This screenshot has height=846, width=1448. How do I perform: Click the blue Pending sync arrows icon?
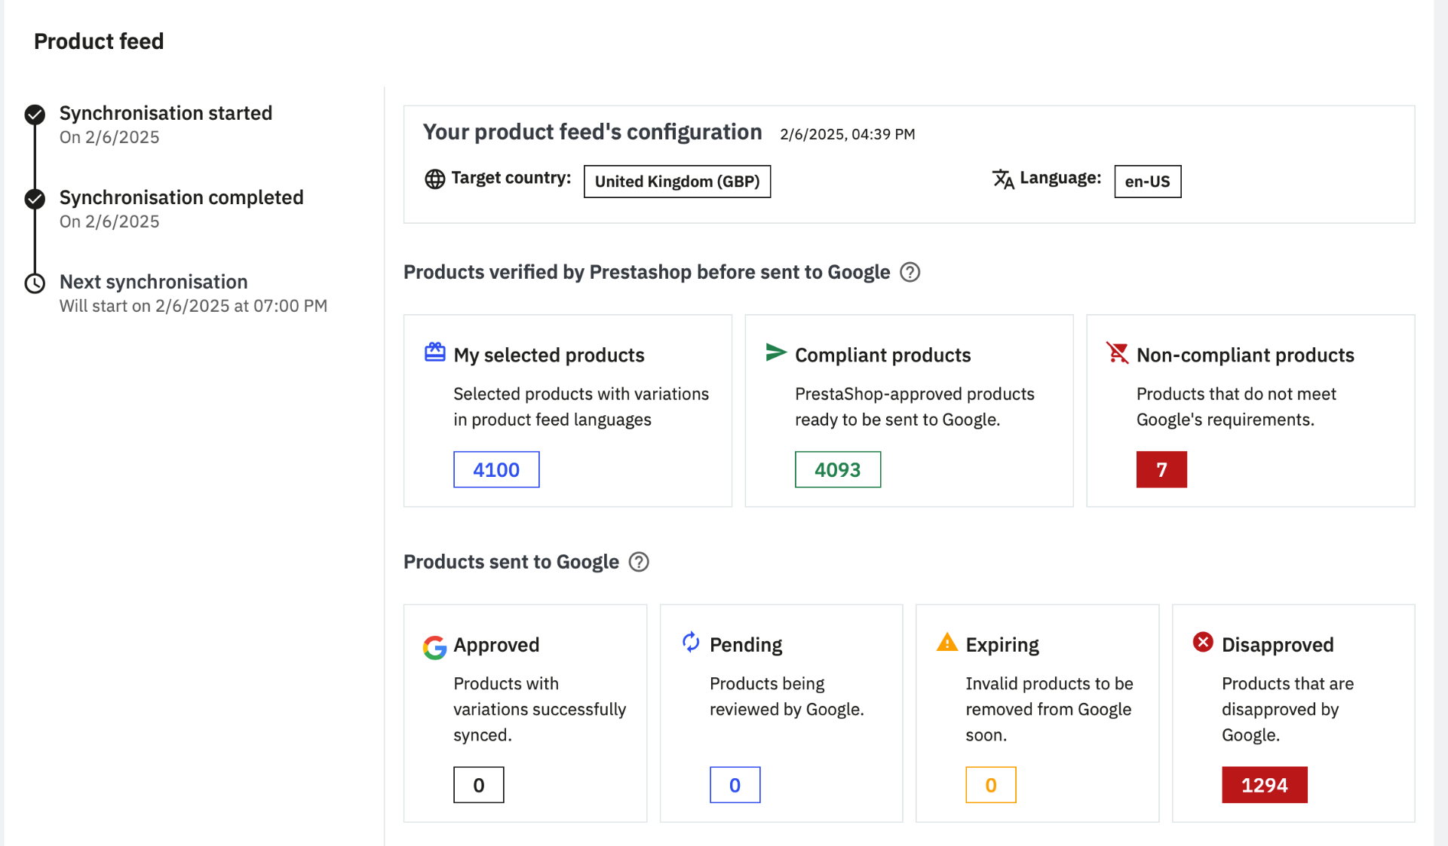[691, 642]
